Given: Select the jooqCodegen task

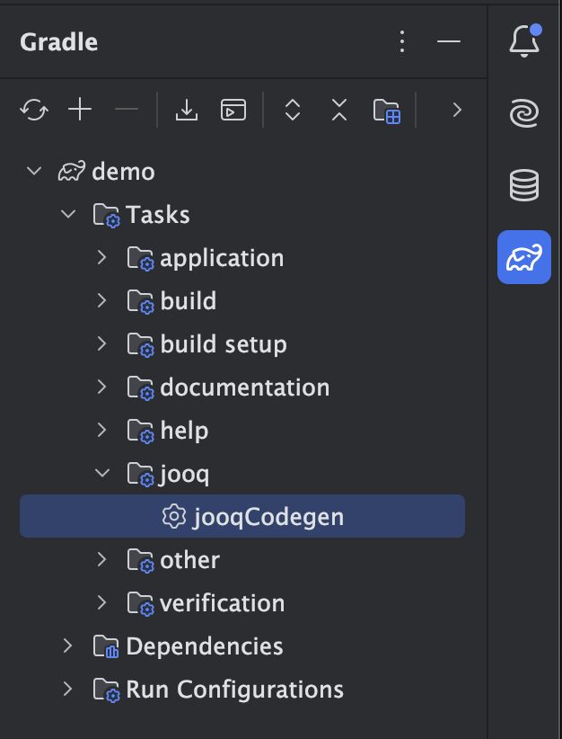Looking at the screenshot, I should click(242, 516).
